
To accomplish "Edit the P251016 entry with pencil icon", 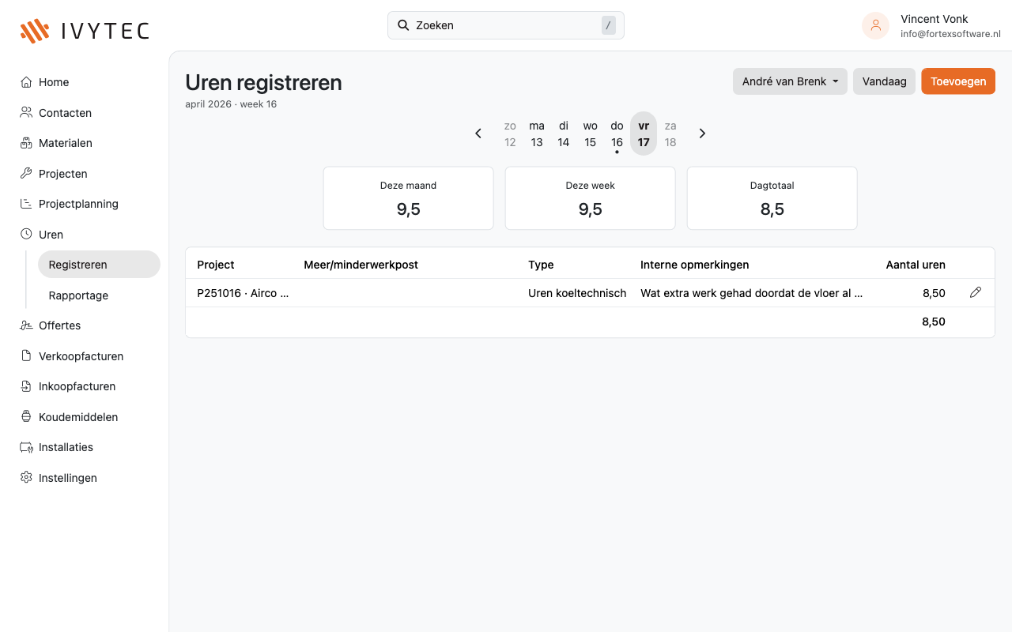I will coord(975,292).
